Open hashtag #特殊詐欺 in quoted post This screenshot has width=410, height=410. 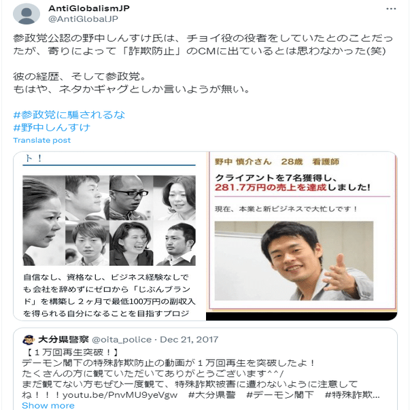352,395
